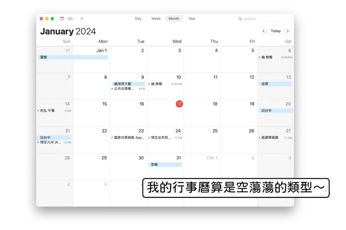This screenshot has height=230, width=346.
Task: Select the date cell for January 30
Action: coord(128,167)
